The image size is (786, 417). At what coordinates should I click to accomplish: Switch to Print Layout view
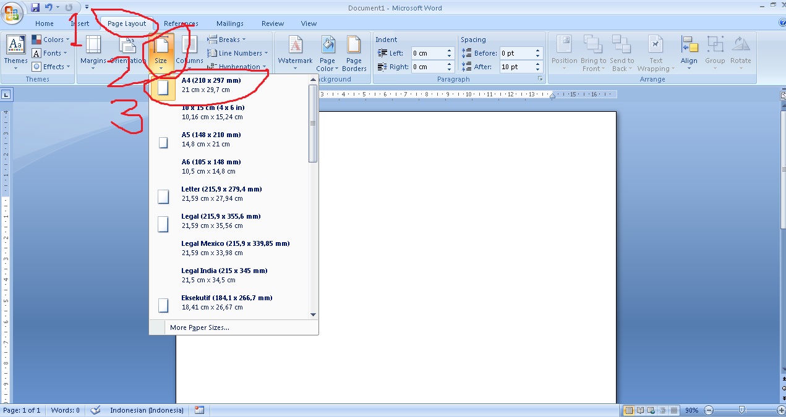(629, 410)
